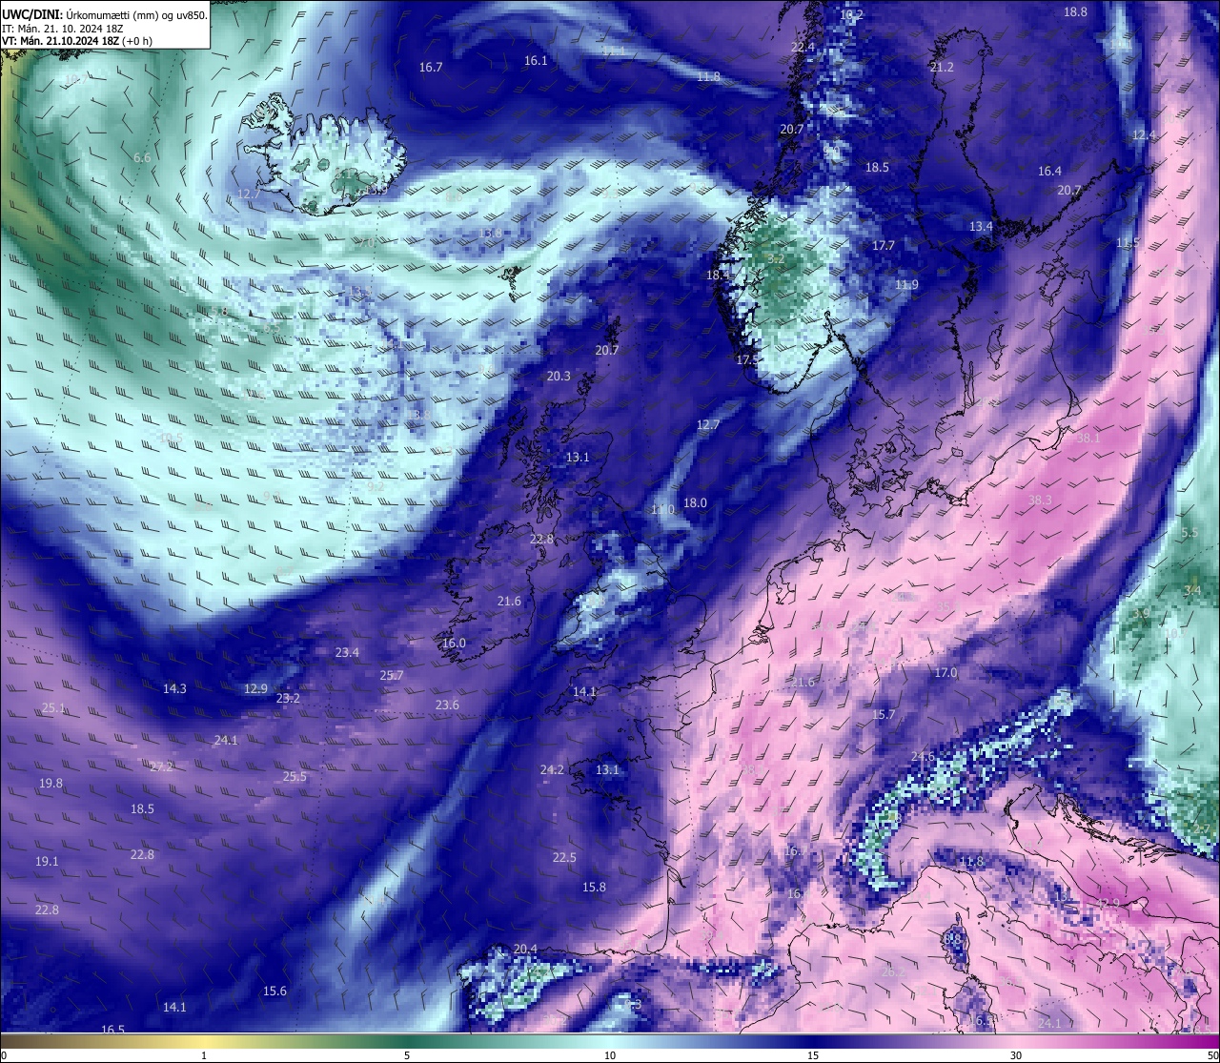Select the 5.5 value at the eastern edge
The image size is (1220, 1063).
coord(1189,532)
